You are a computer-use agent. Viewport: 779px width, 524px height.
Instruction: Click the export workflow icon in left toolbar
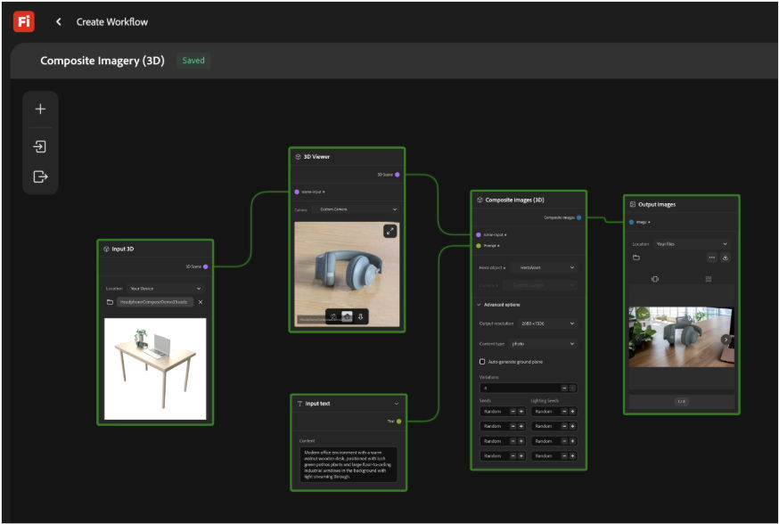tap(40, 176)
